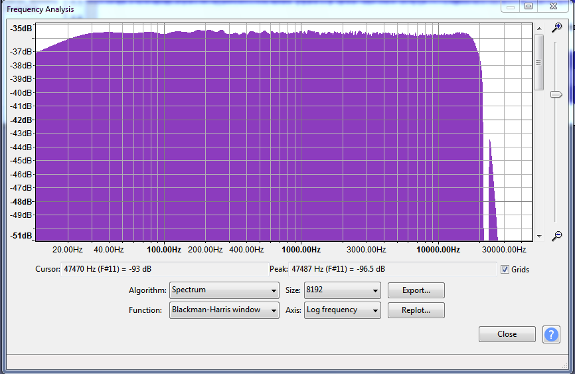Open the Axis dropdown showing Log frequency

pyautogui.click(x=342, y=310)
